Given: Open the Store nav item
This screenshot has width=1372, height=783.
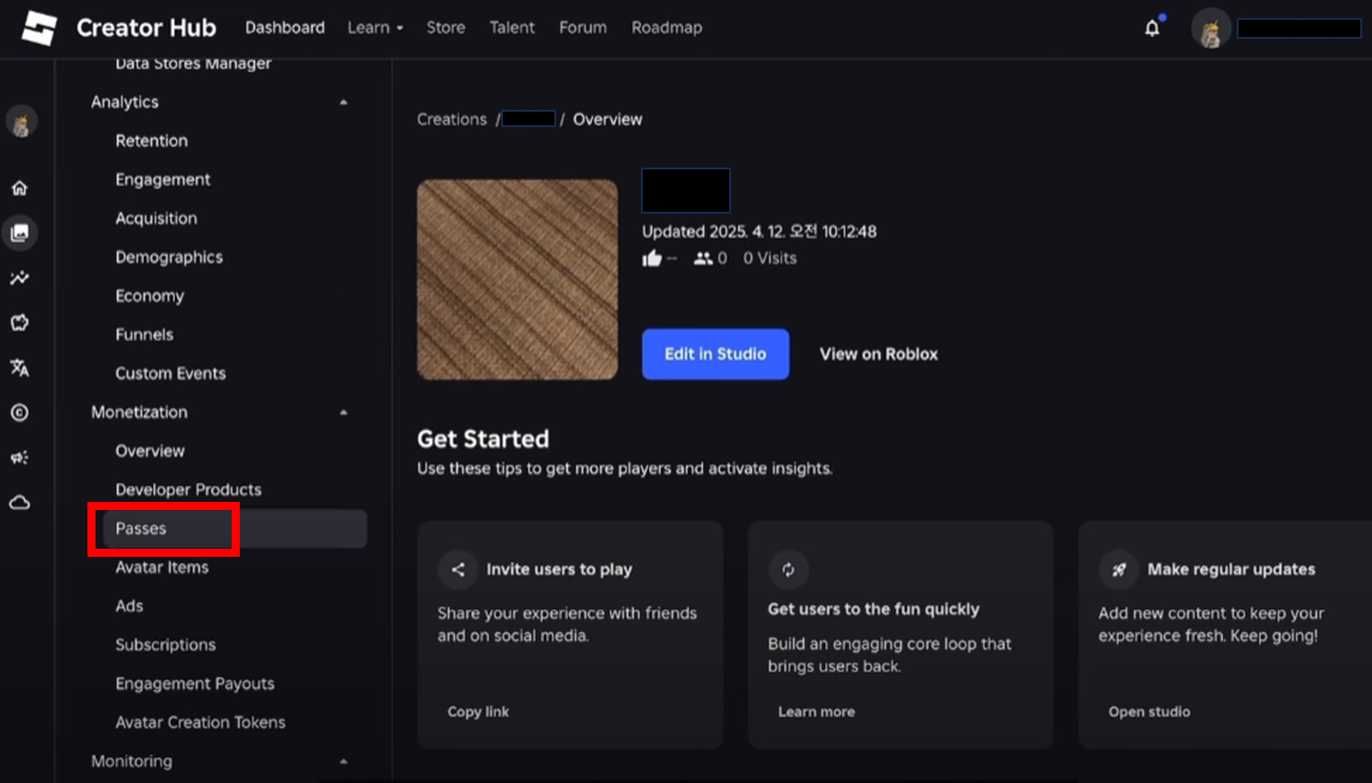Looking at the screenshot, I should [x=446, y=28].
